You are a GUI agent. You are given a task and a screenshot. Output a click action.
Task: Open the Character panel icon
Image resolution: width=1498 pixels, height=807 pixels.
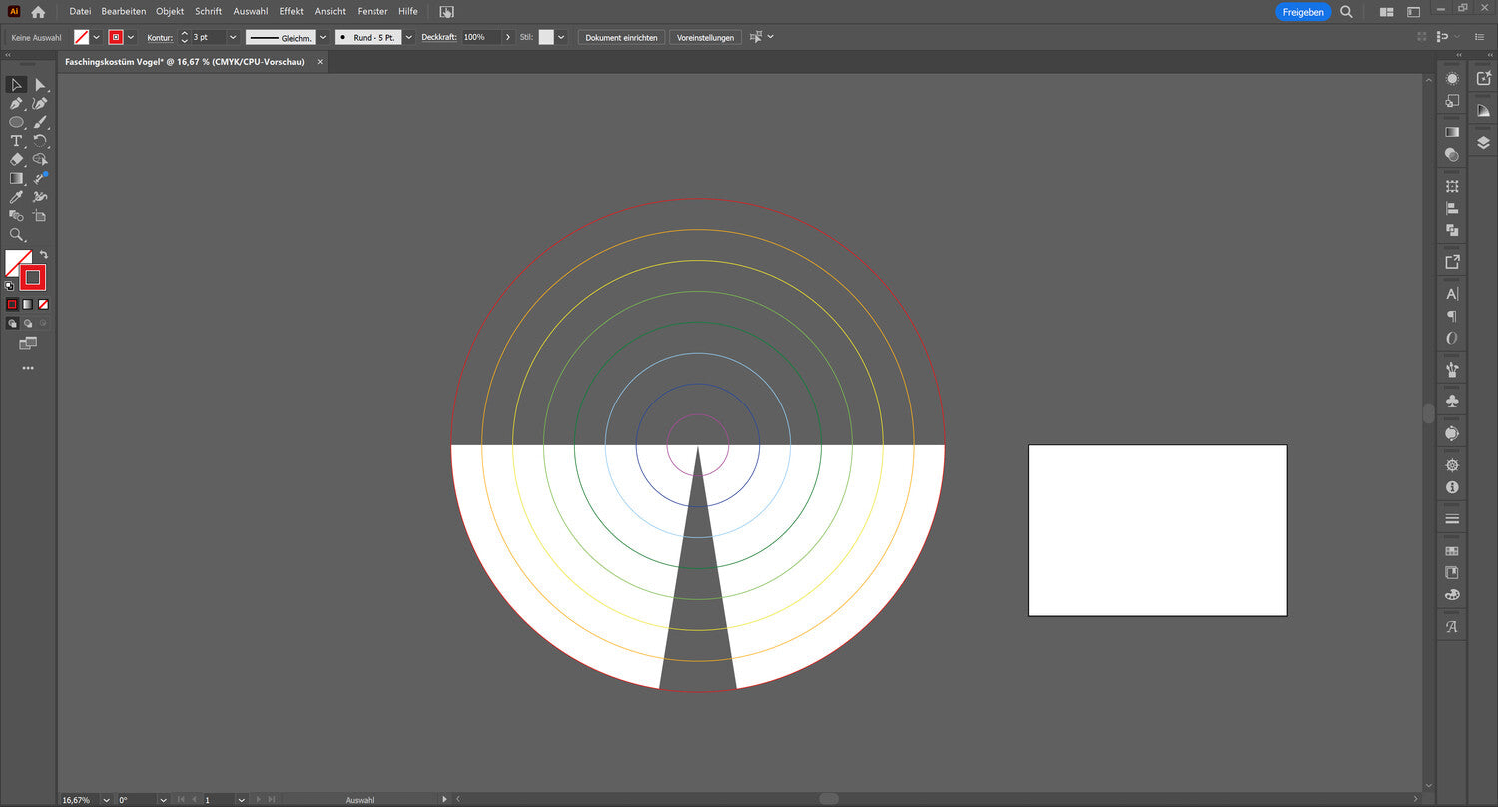point(1452,294)
